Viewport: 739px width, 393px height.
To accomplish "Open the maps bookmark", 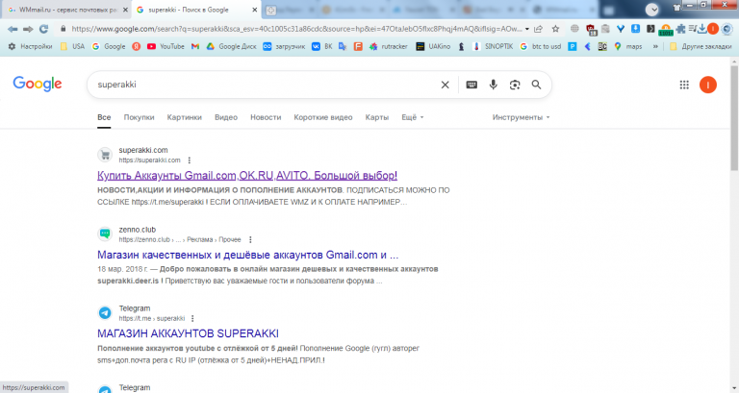I will (627, 46).
